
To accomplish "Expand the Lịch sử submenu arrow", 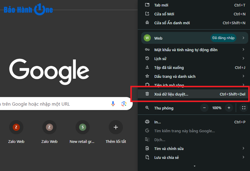I will [243, 58].
